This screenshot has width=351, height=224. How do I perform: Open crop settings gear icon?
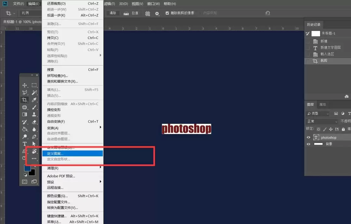(157, 13)
